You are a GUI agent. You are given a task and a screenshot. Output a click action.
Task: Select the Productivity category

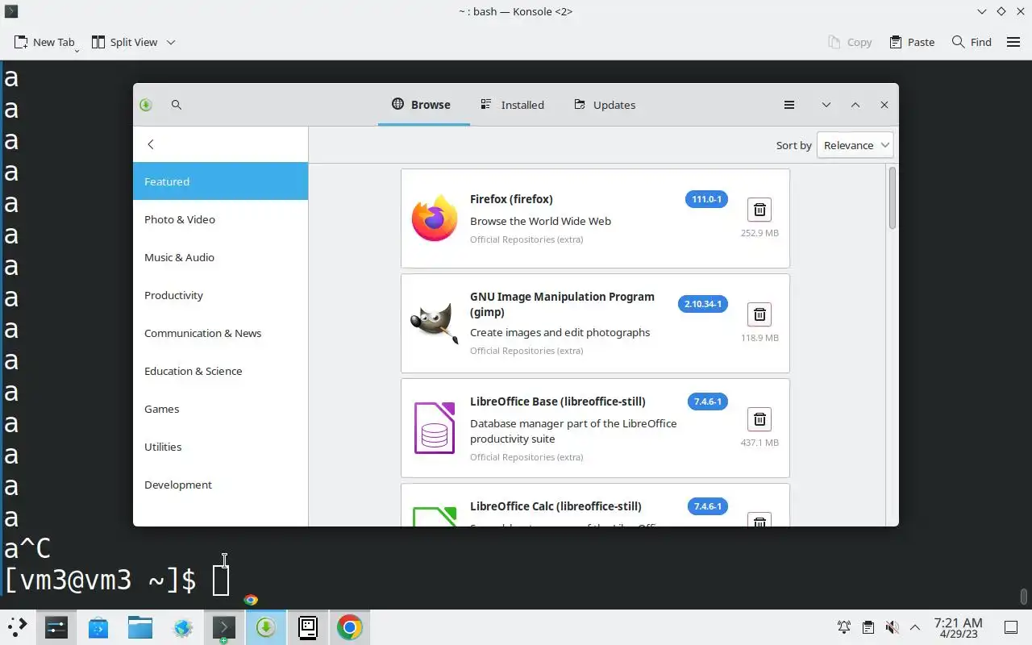[x=220, y=295]
